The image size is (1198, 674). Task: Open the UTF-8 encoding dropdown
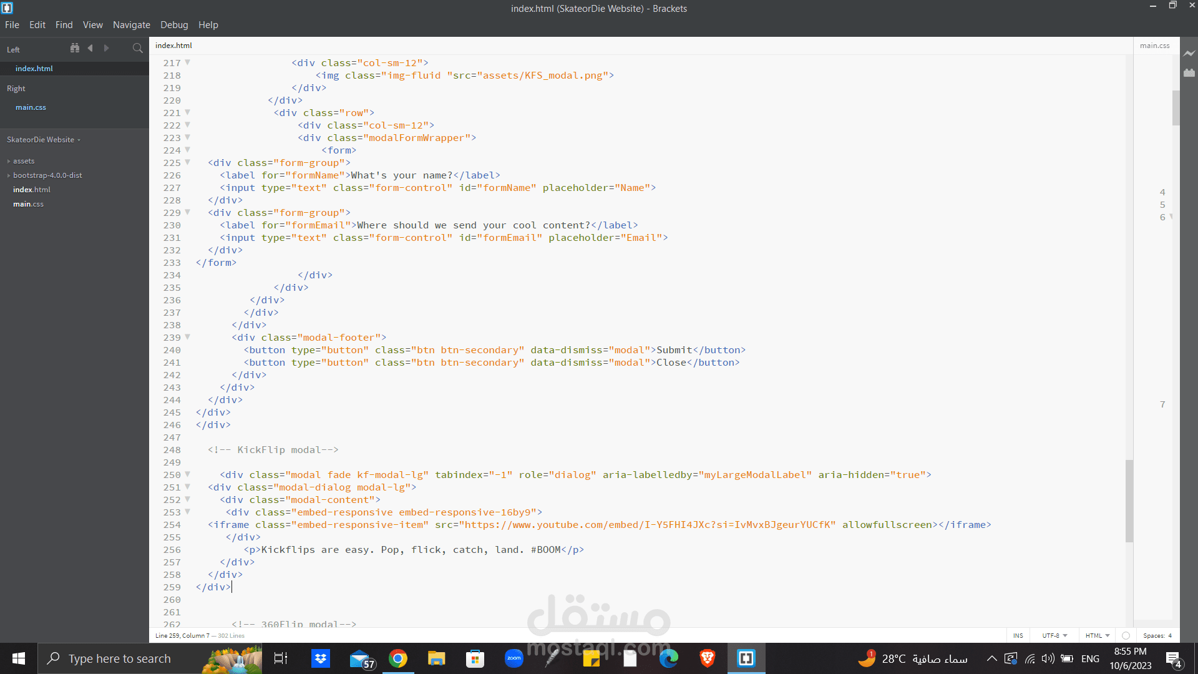(x=1054, y=635)
